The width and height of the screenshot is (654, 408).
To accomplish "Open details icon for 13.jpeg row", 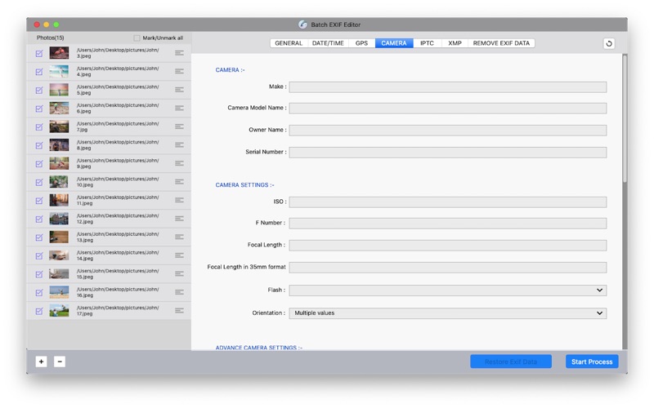I will tap(179, 237).
